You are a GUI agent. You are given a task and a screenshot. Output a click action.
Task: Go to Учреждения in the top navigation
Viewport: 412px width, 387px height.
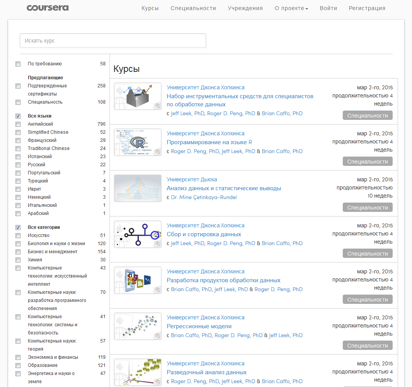[x=245, y=8]
